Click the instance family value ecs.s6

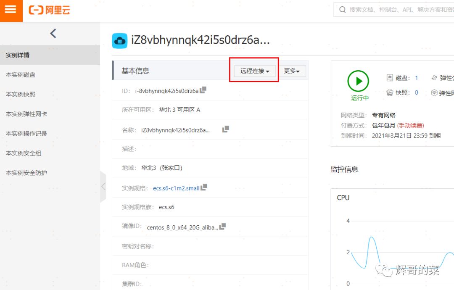[166, 207]
